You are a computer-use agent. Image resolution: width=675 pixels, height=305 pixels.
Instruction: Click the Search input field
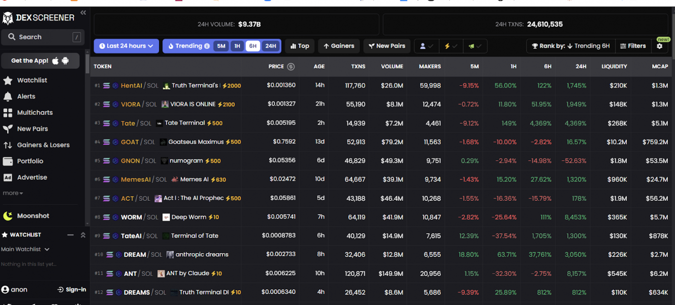pos(43,37)
